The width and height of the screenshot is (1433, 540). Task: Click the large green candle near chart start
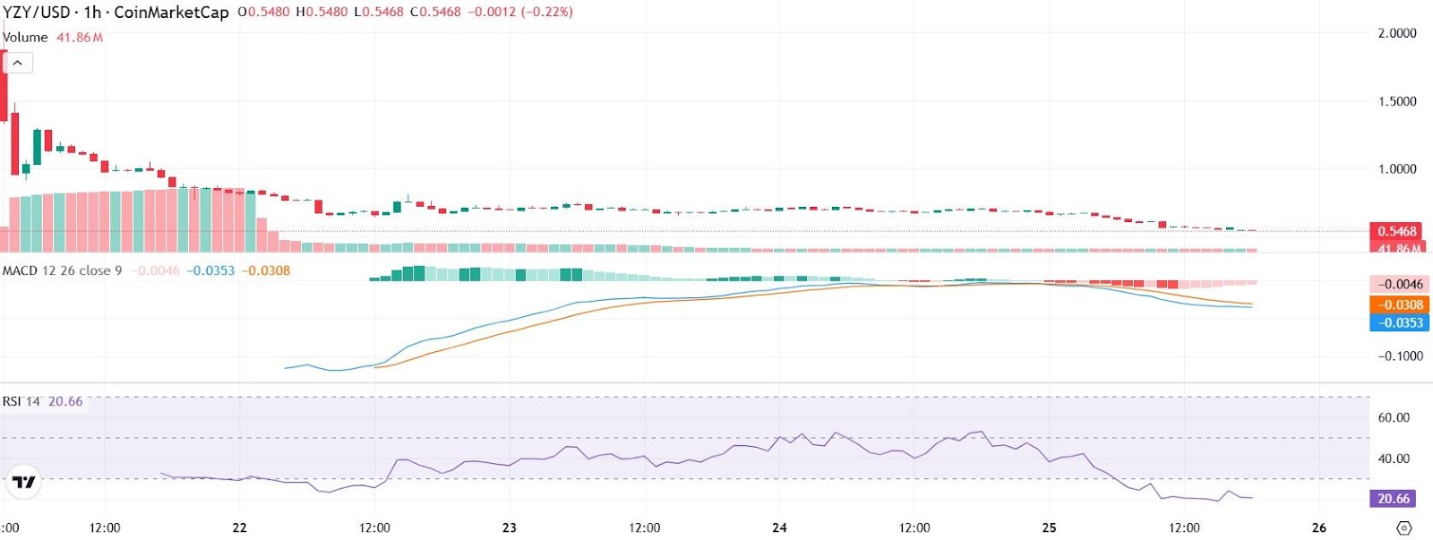(37, 147)
